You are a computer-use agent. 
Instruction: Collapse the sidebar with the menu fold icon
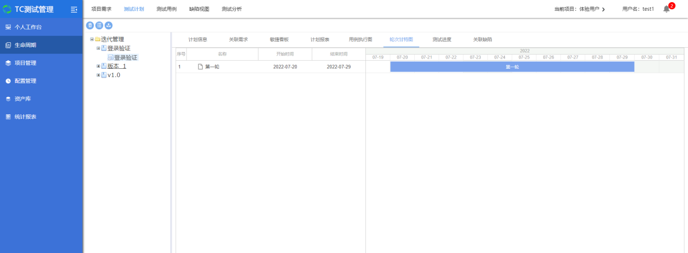pos(74,9)
